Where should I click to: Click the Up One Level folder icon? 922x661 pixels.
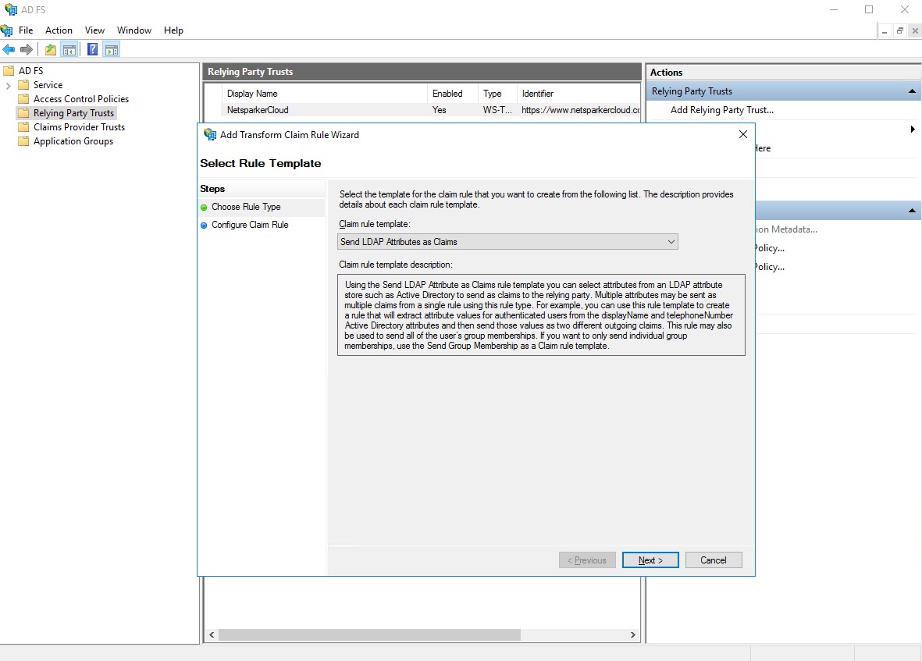51,50
